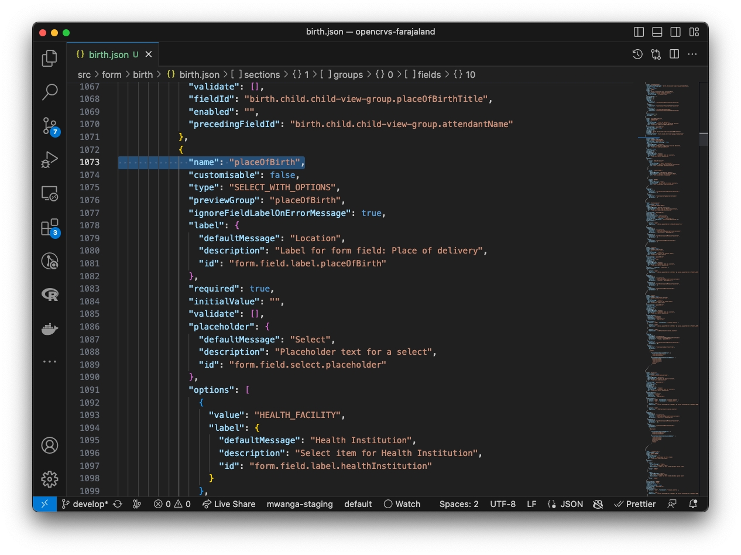Toggle the secondary side bar
Image resolution: width=741 pixels, height=555 pixels.
click(x=675, y=32)
